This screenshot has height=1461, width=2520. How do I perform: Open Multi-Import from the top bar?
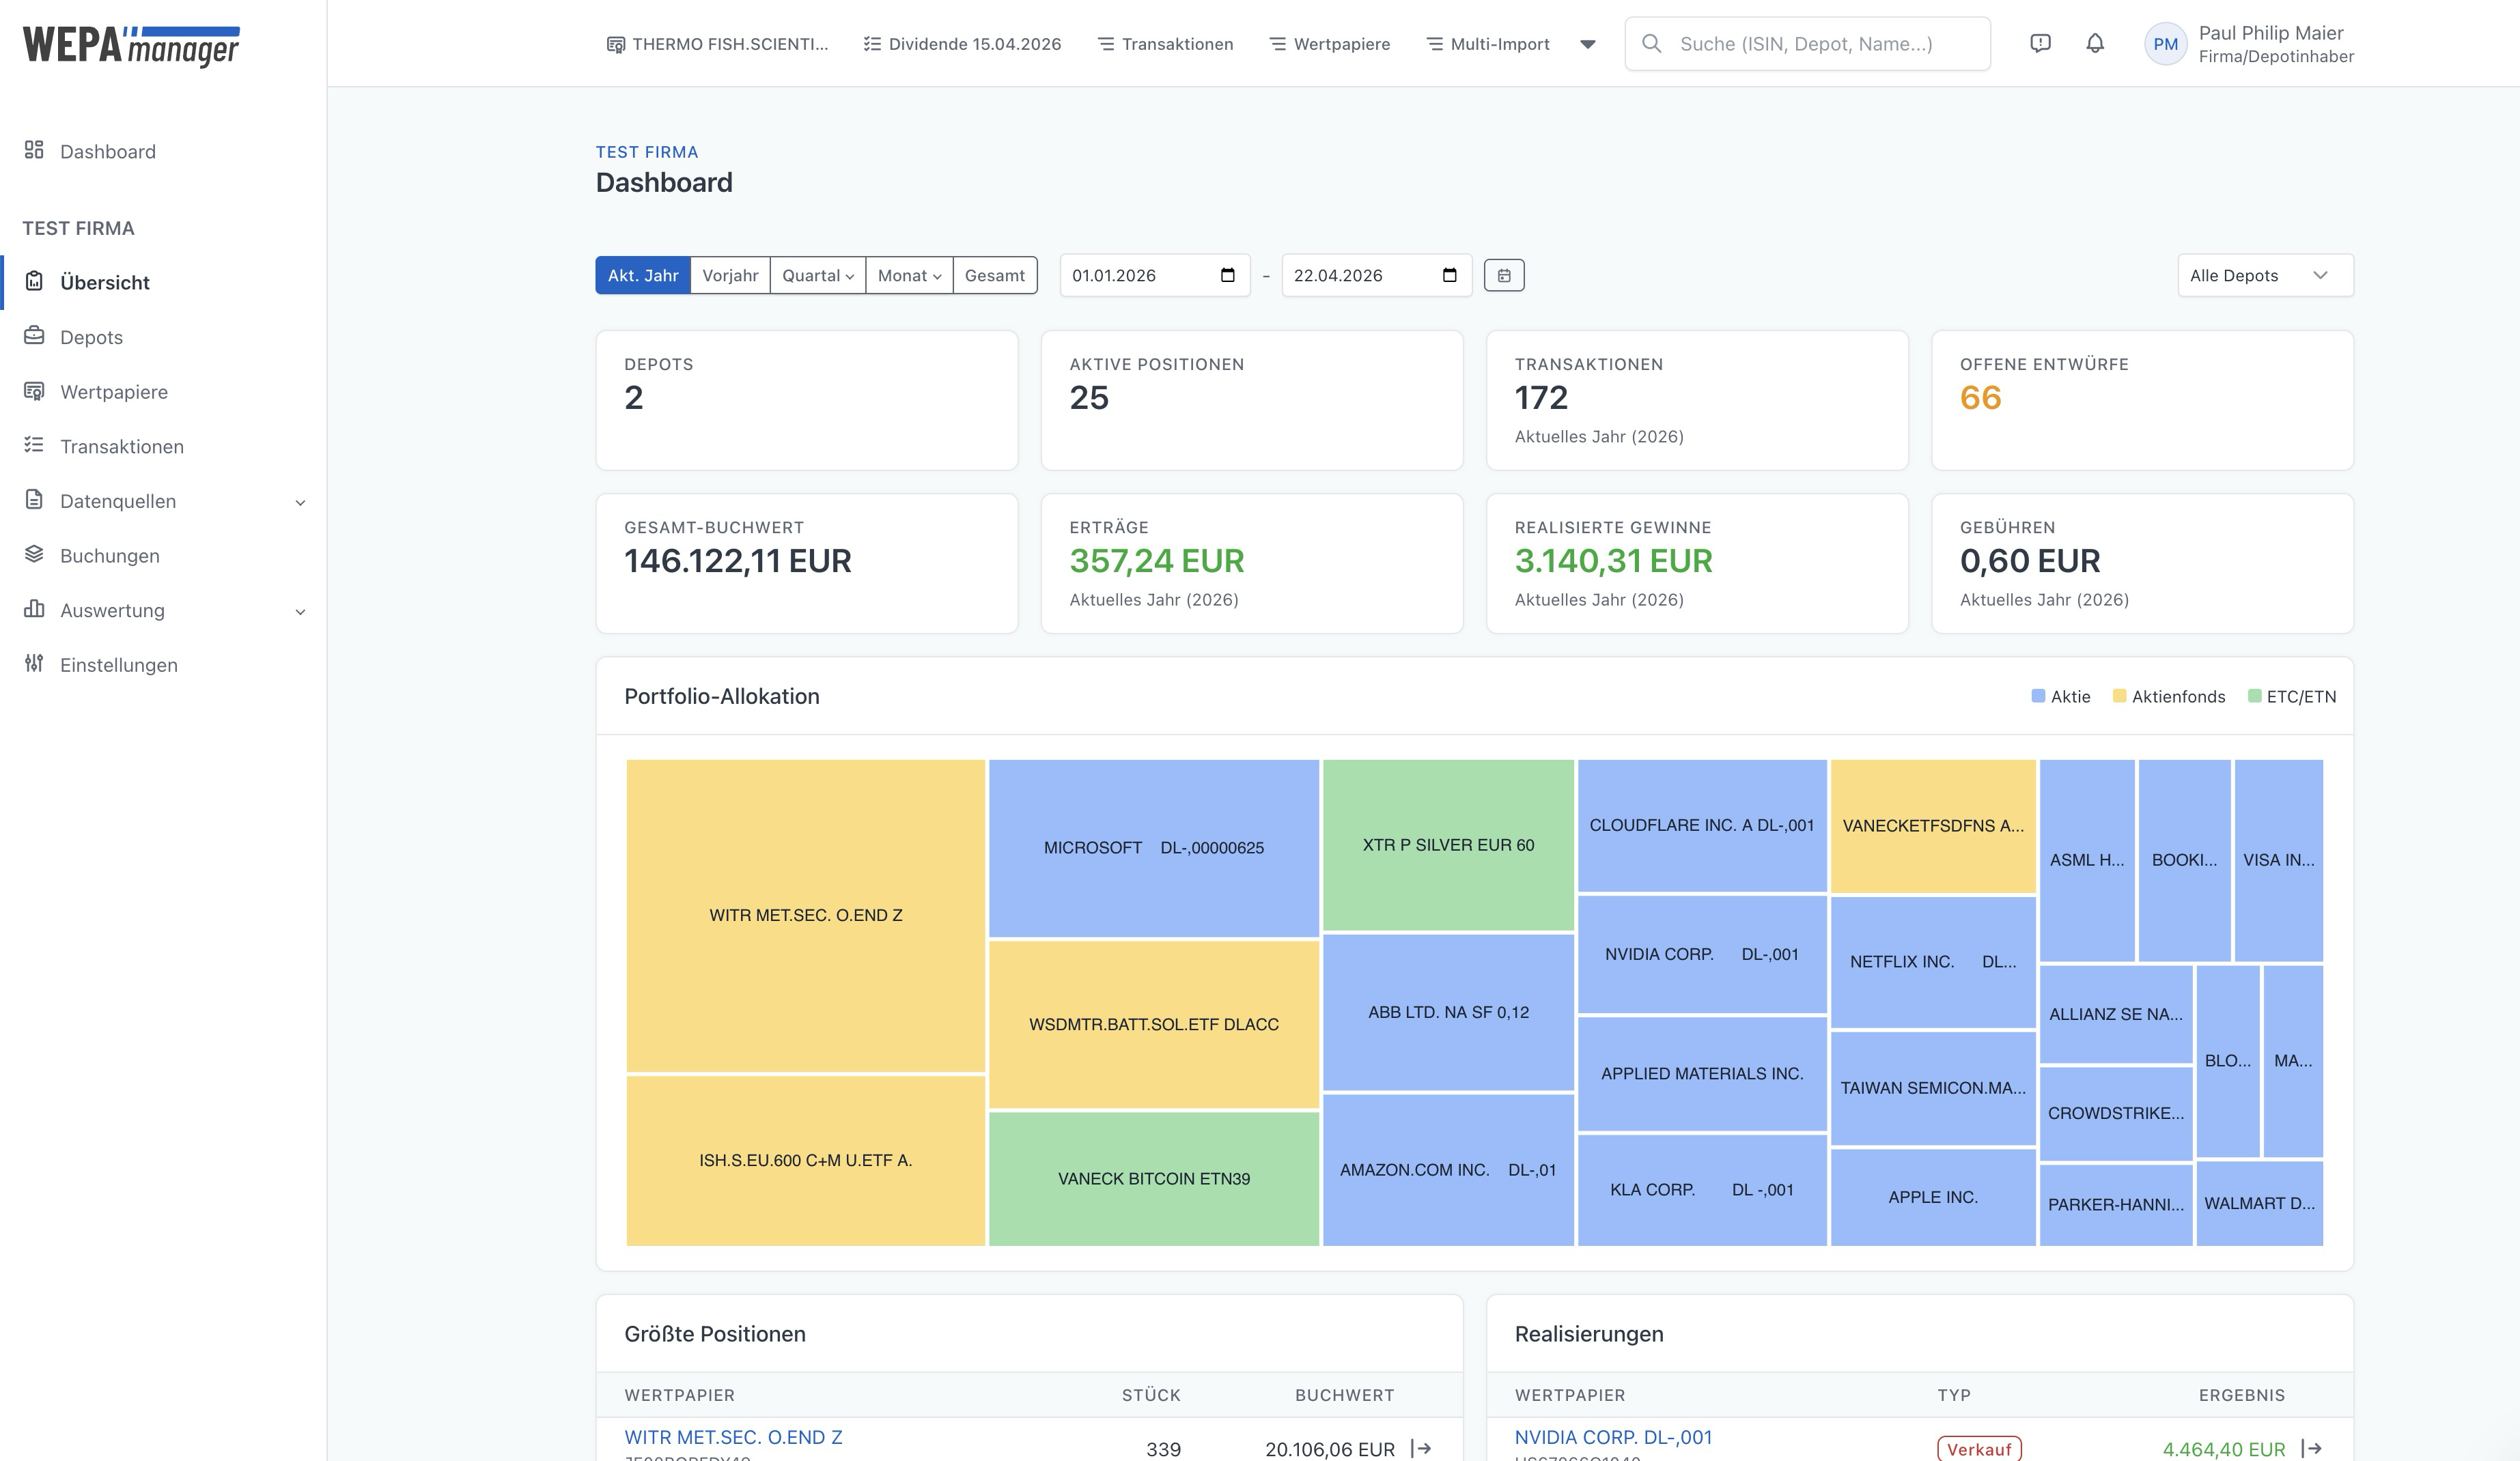[x=1489, y=43]
